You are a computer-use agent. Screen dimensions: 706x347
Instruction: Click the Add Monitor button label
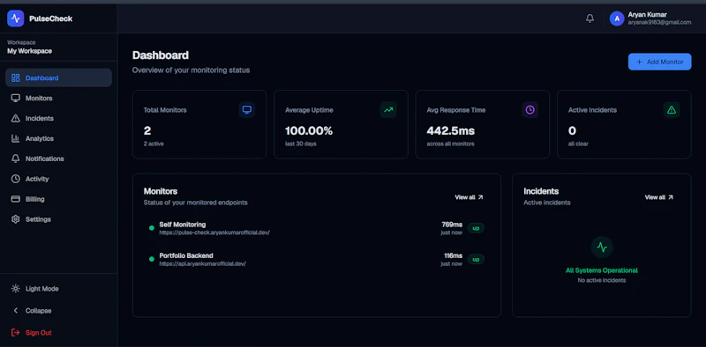[x=665, y=62]
